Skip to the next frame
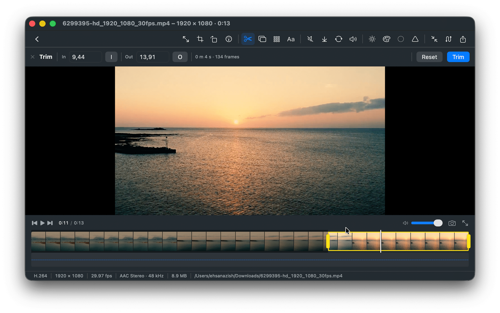This screenshot has height=313, width=500. pos(50,223)
